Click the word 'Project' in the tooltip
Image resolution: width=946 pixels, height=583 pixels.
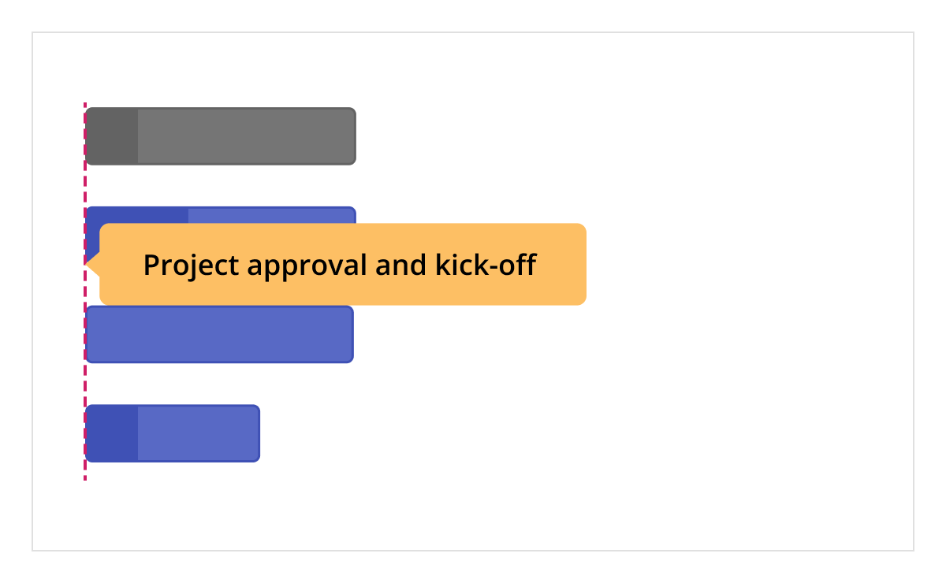click(191, 265)
